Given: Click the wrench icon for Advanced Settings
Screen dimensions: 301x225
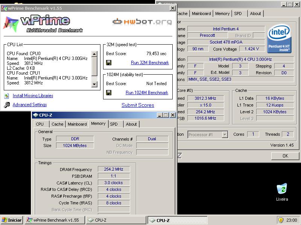Looking at the screenshot, I should pyautogui.click(x=7, y=105).
